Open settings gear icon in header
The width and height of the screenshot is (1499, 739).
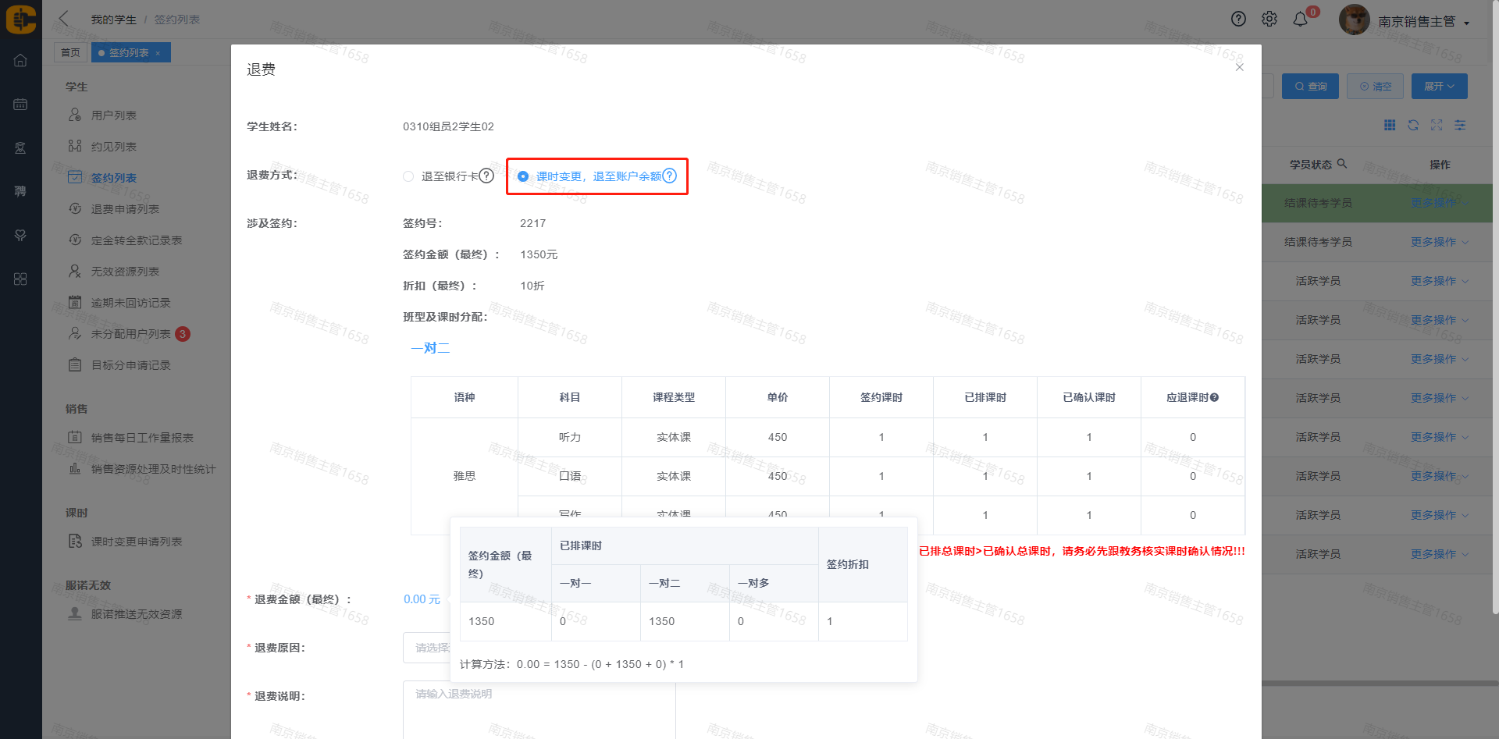pyautogui.click(x=1269, y=20)
